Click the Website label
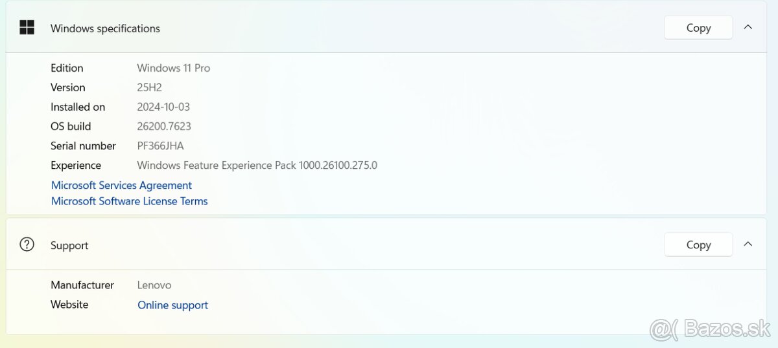 (69, 304)
